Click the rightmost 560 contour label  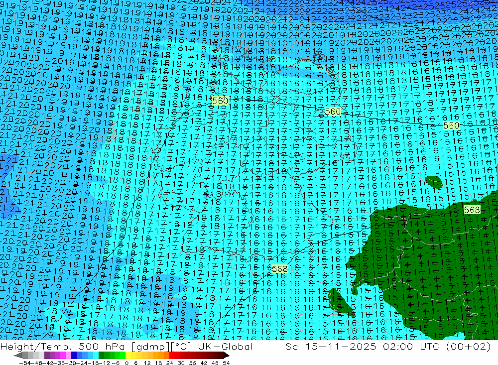pyautogui.click(x=451, y=126)
